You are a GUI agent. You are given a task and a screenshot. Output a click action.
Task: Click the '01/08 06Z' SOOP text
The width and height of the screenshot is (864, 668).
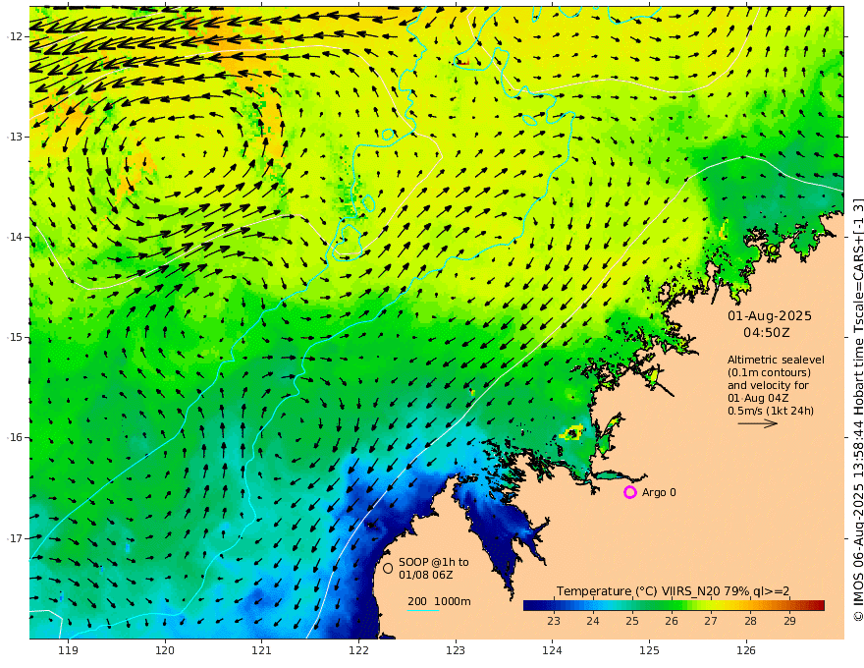(426, 575)
